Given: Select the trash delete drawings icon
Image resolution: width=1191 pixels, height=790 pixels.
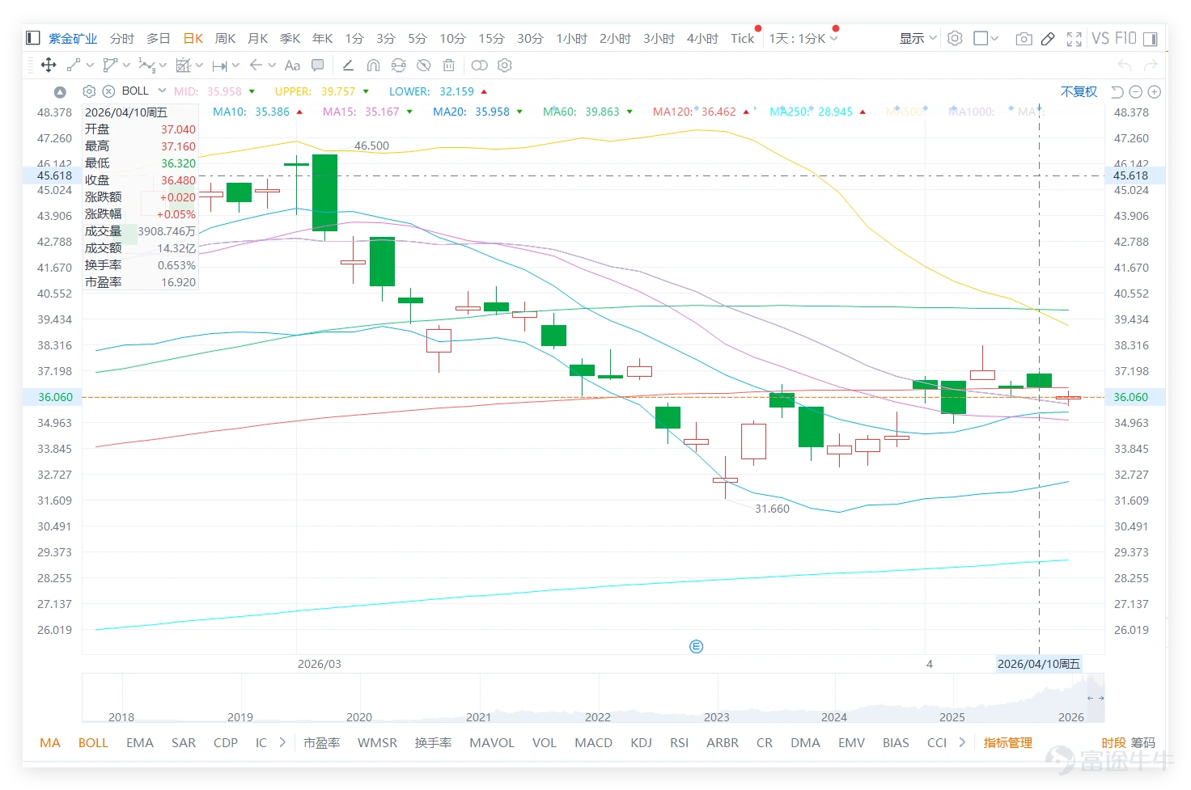Looking at the screenshot, I should tap(448, 65).
